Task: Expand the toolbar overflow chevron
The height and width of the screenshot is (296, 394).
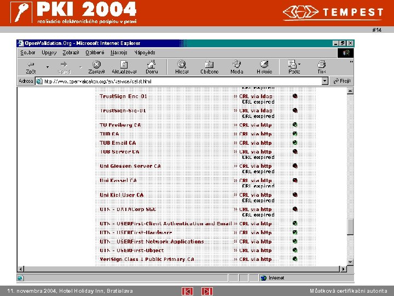Action: pos(351,61)
